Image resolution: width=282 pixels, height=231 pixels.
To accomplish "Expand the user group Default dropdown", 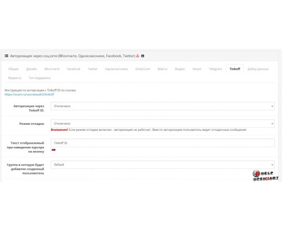I will coord(163,165).
